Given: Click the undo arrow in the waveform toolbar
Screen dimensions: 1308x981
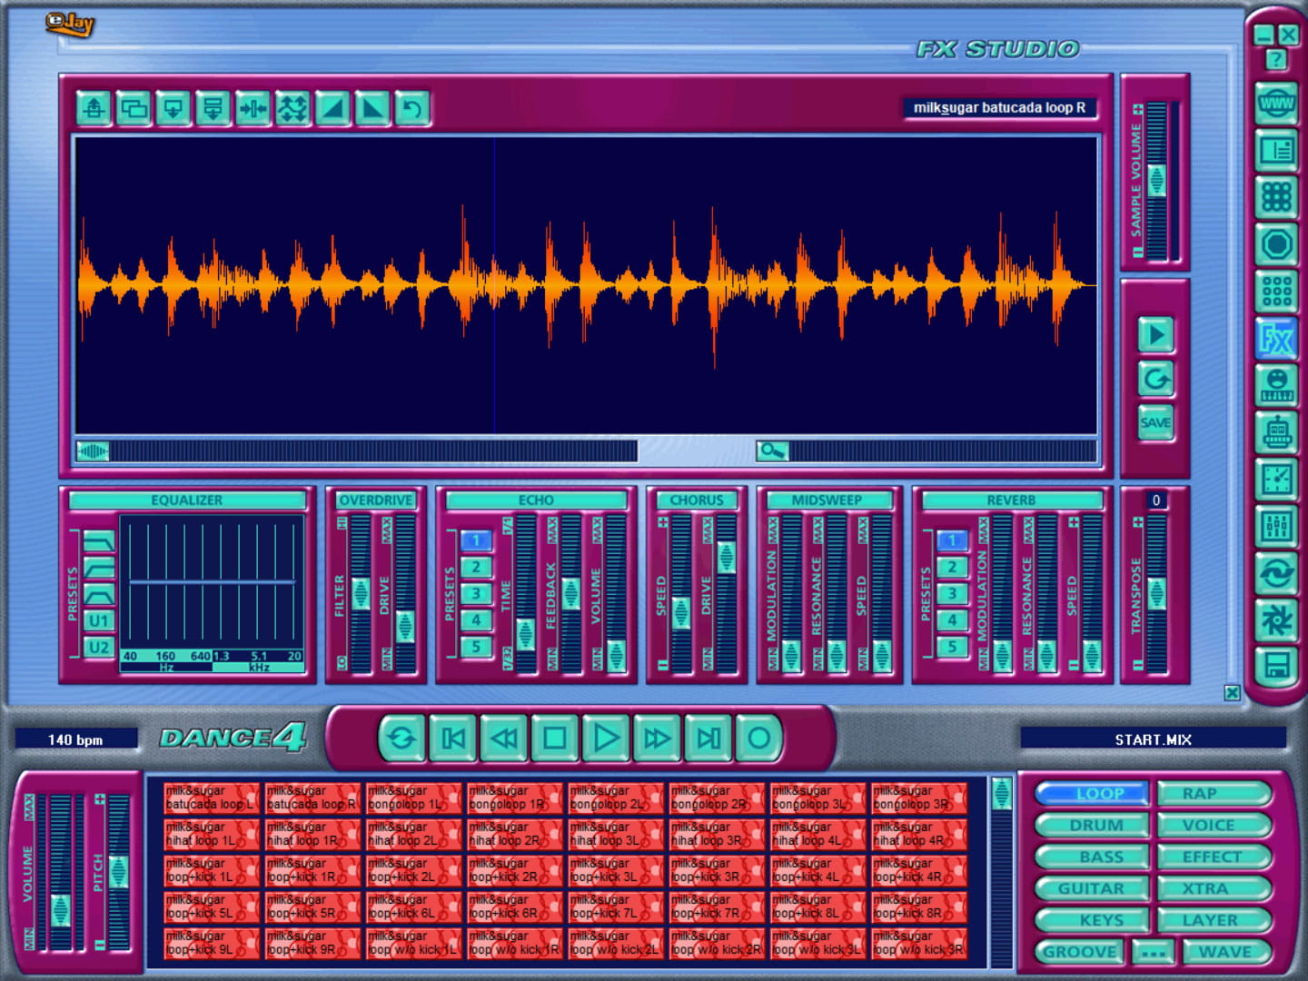Looking at the screenshot, I should coord(411,109).
